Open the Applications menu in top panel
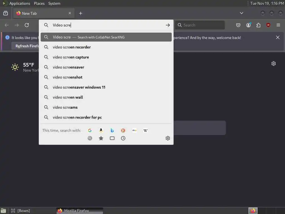 pos(20,3)
